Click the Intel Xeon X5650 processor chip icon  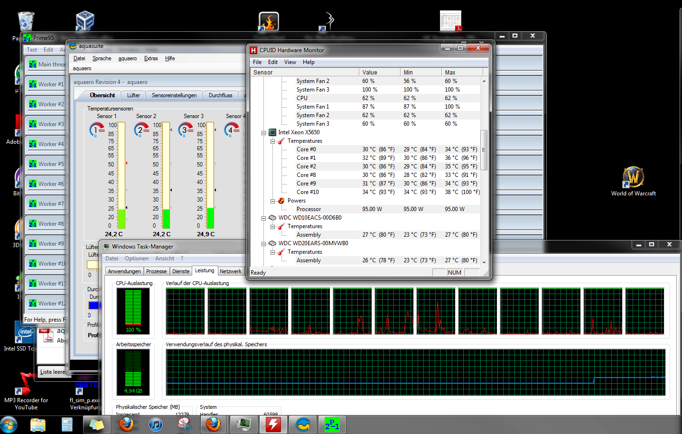pyautogui.click(x=272, y=132)
